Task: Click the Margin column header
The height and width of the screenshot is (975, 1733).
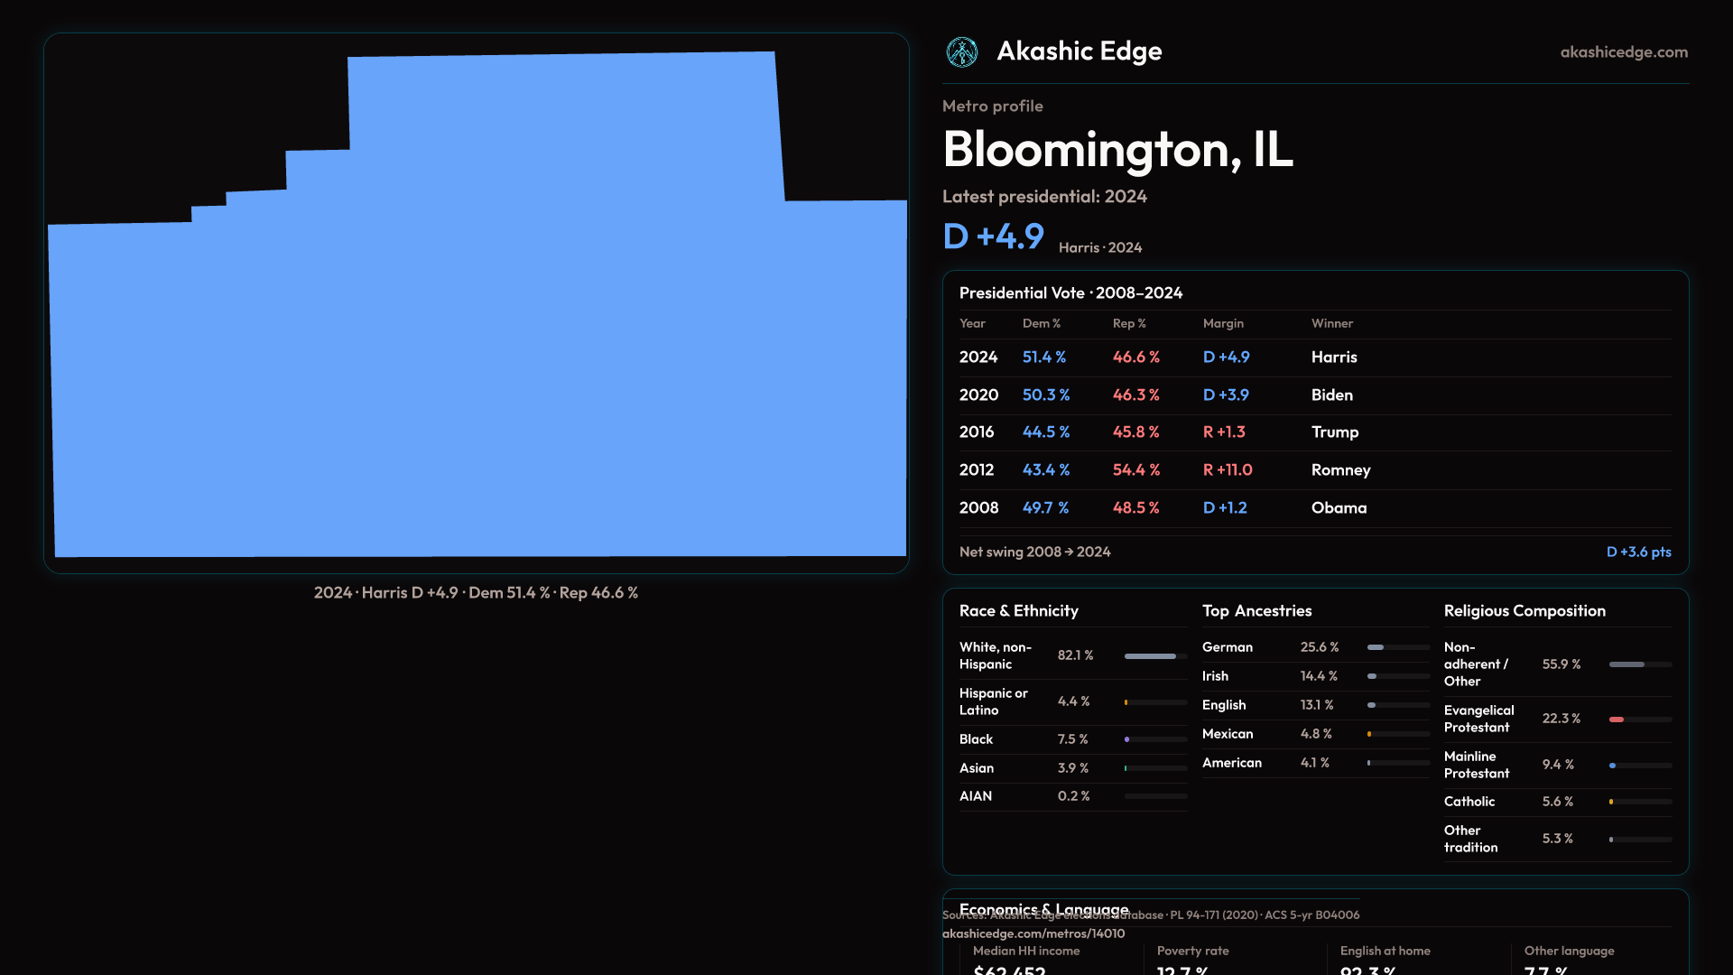Action: pos(1223,323)
